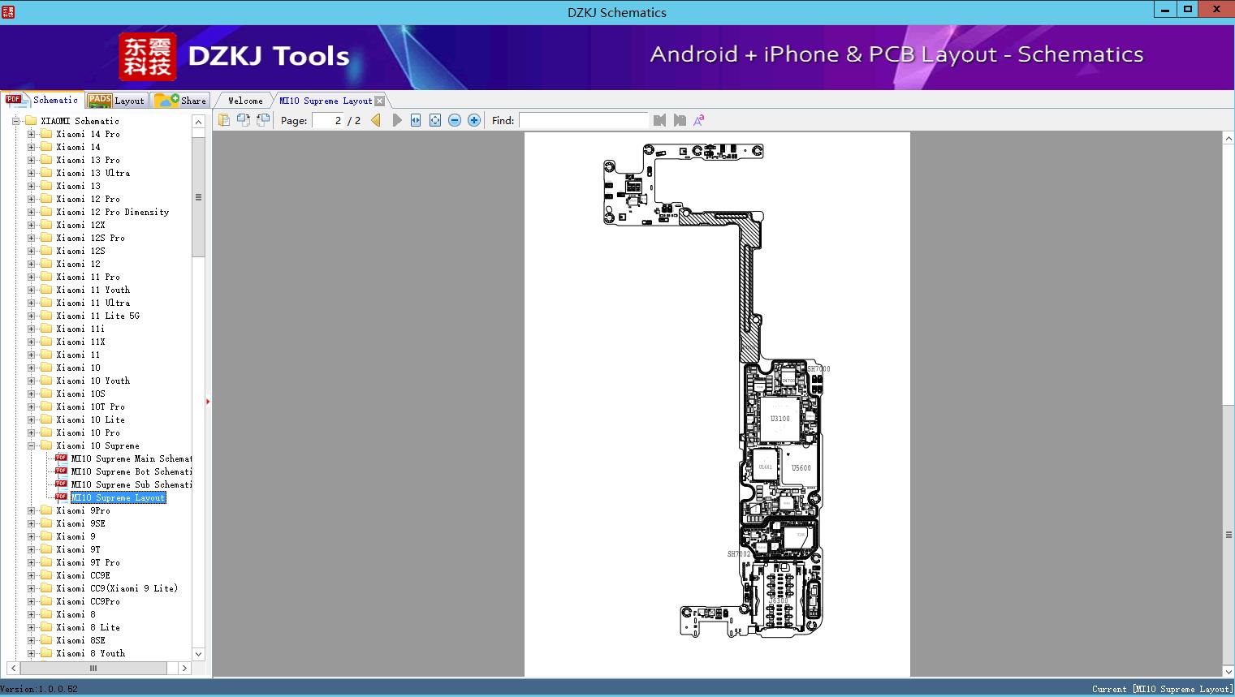This screenshot has width=1235, height=697.
Task: Click document viewer vertical scrollbar thumb
Action: point(1229,535)
